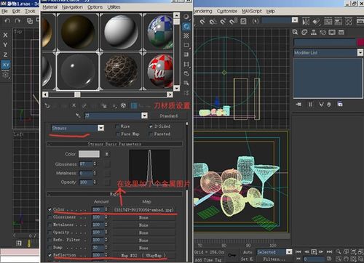Click the Undo arrow in main toolbar
The height and width of the screenshot is (263, 364).
click(x=7, y=20)
